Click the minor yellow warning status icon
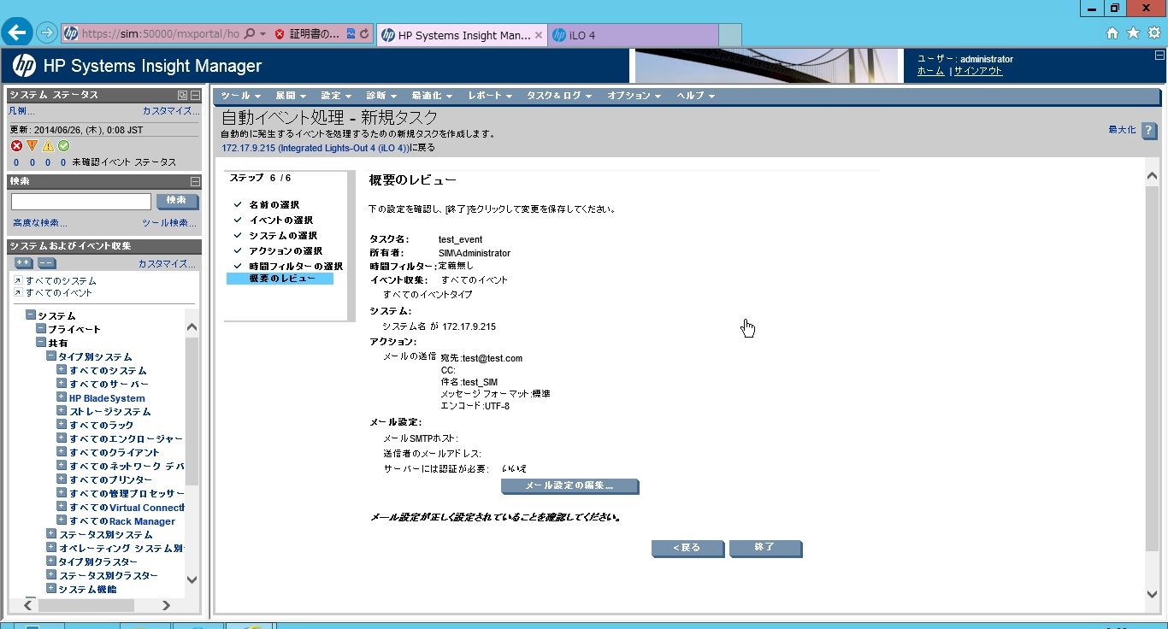Viewport: 1168px width, 629px height. (48, 146)
